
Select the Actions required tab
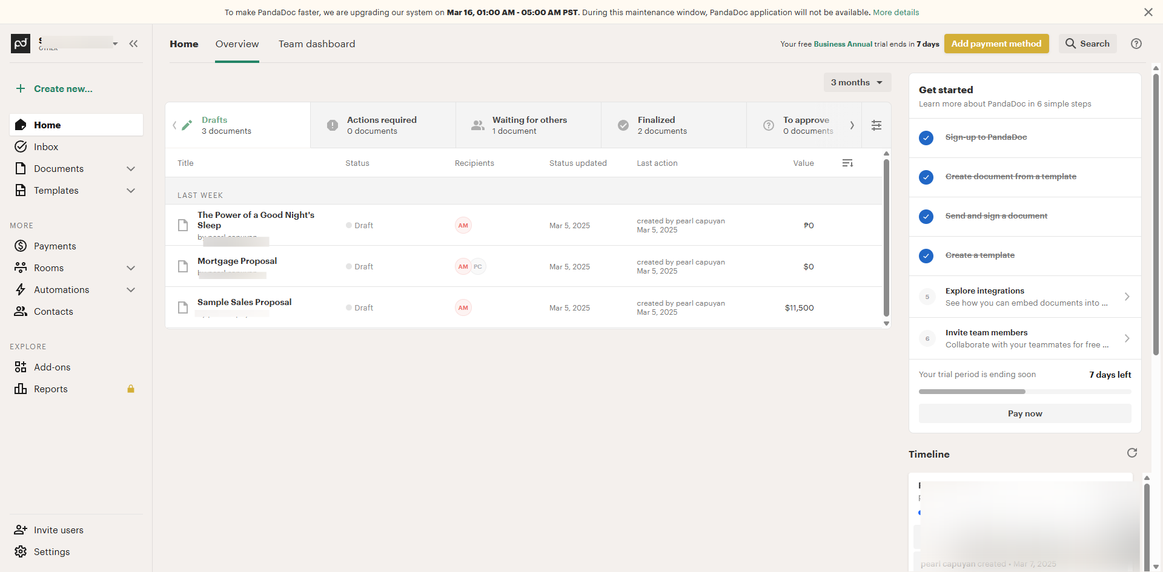point(383,125)
